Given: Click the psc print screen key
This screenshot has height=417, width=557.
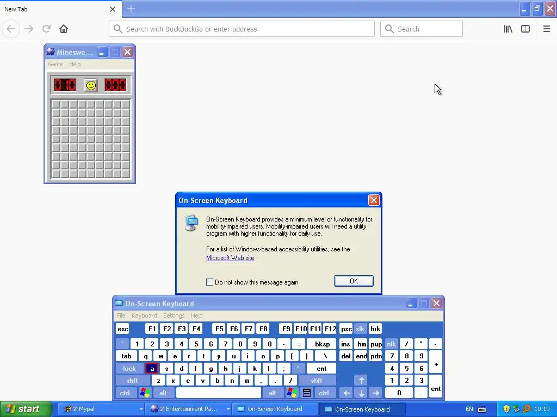Looking at the screenshot, I should (x=346, y=328).
